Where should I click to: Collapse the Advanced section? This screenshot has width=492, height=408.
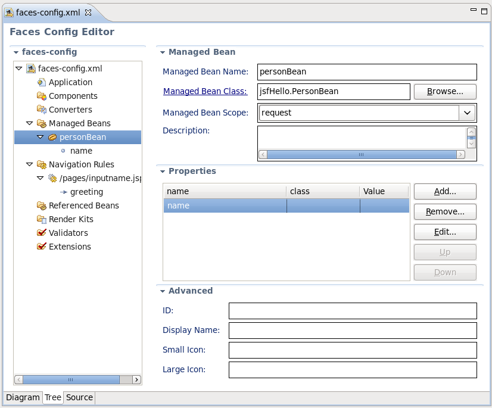[x=161, y=291]
